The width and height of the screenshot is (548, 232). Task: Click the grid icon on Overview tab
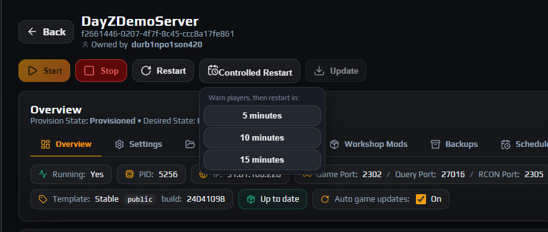coord(46,144)
